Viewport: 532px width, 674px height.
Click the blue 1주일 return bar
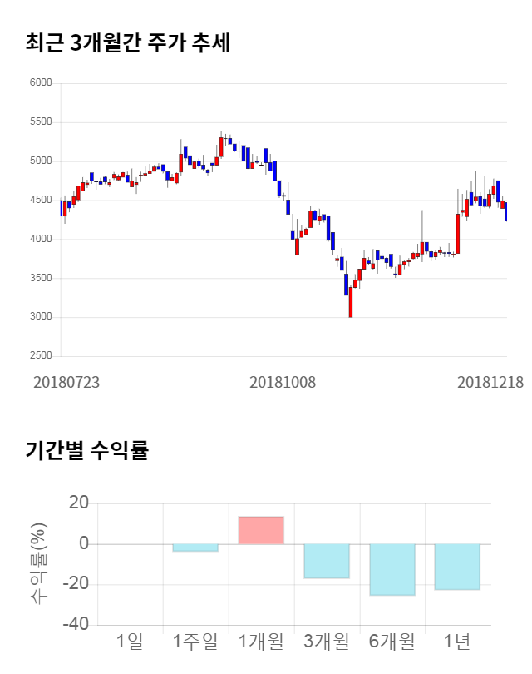(195, 548)
